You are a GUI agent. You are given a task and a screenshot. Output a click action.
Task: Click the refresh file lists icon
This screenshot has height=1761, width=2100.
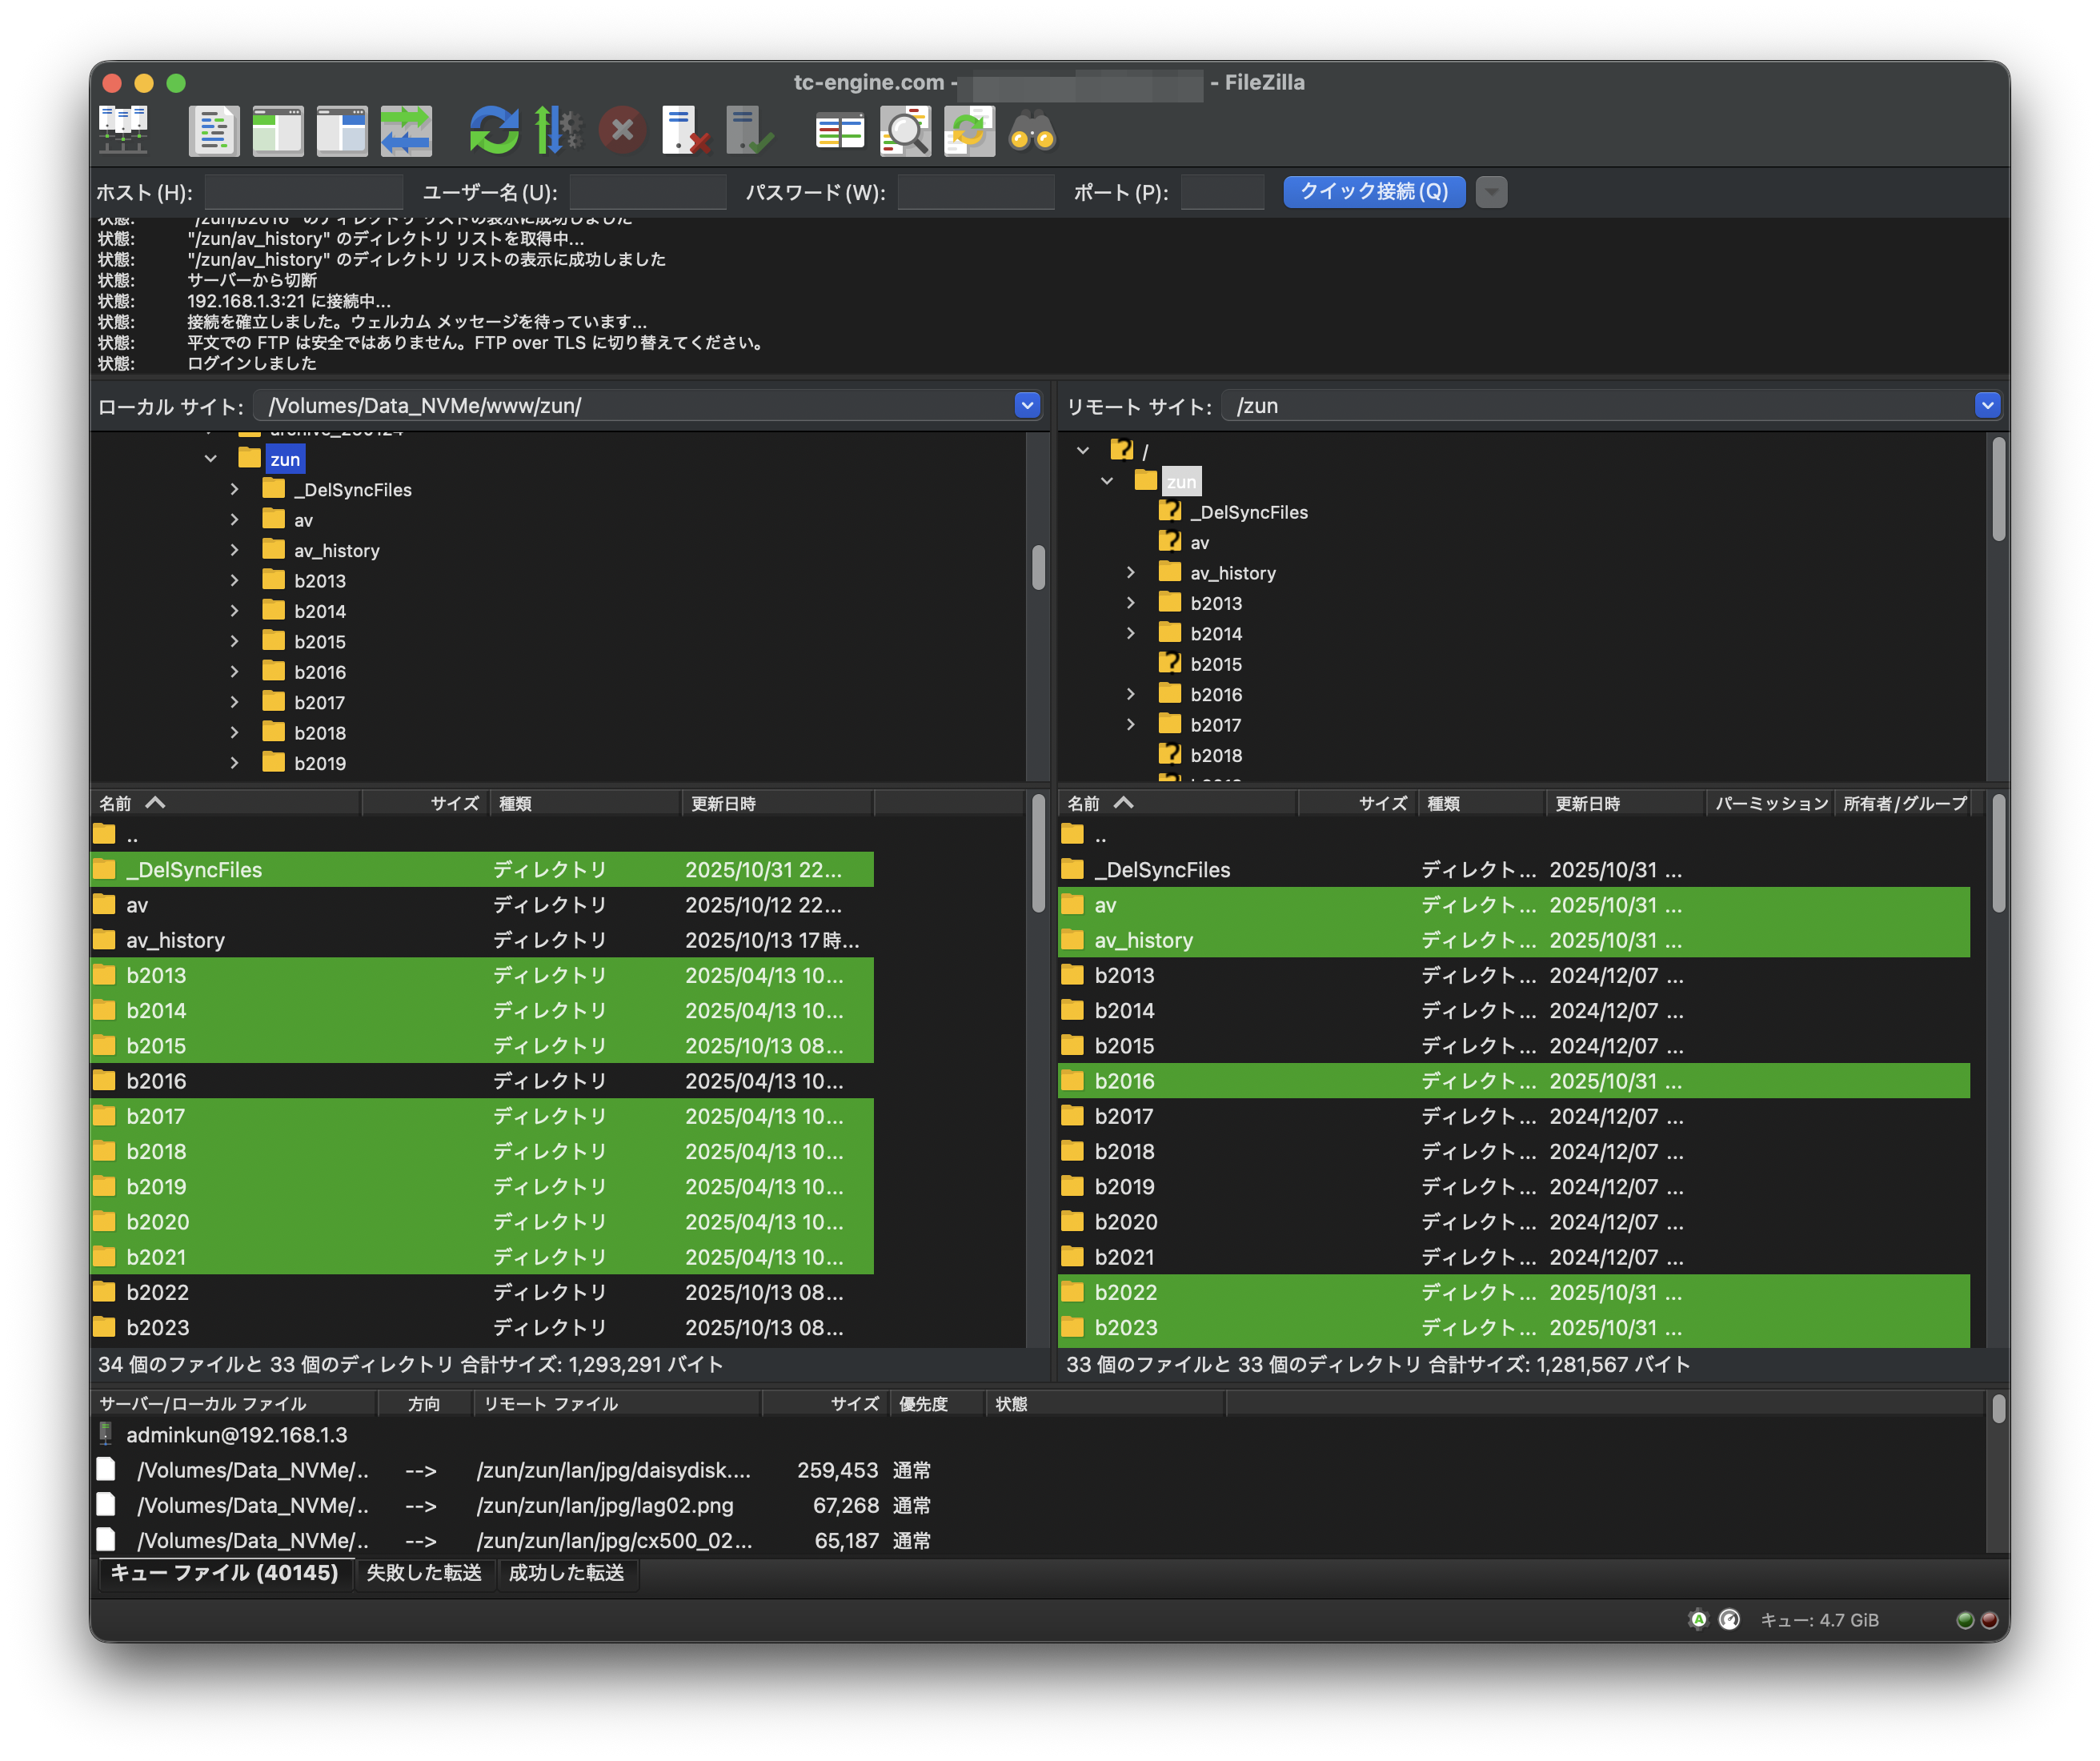tap(494, 130)
